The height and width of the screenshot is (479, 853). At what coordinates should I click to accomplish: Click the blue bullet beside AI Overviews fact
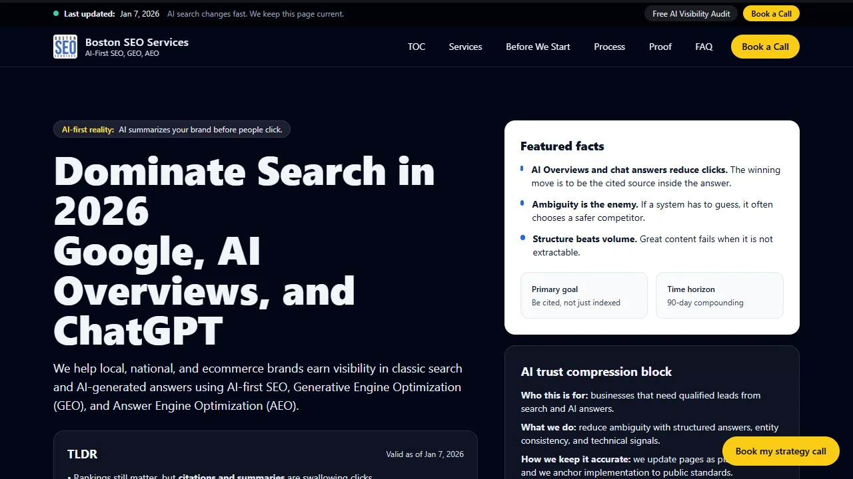click(x=522, y=170)
